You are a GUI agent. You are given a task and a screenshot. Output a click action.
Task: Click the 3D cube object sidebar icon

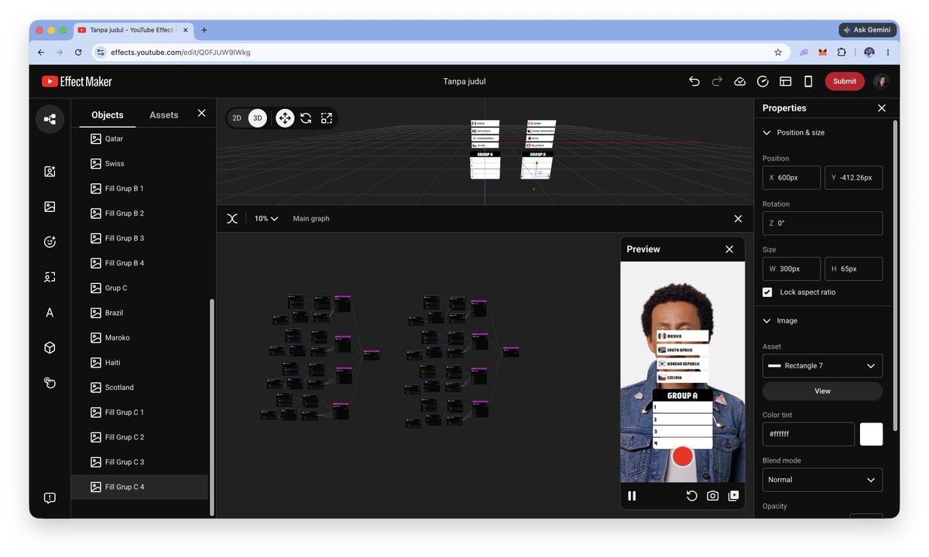tap(50, 348)
